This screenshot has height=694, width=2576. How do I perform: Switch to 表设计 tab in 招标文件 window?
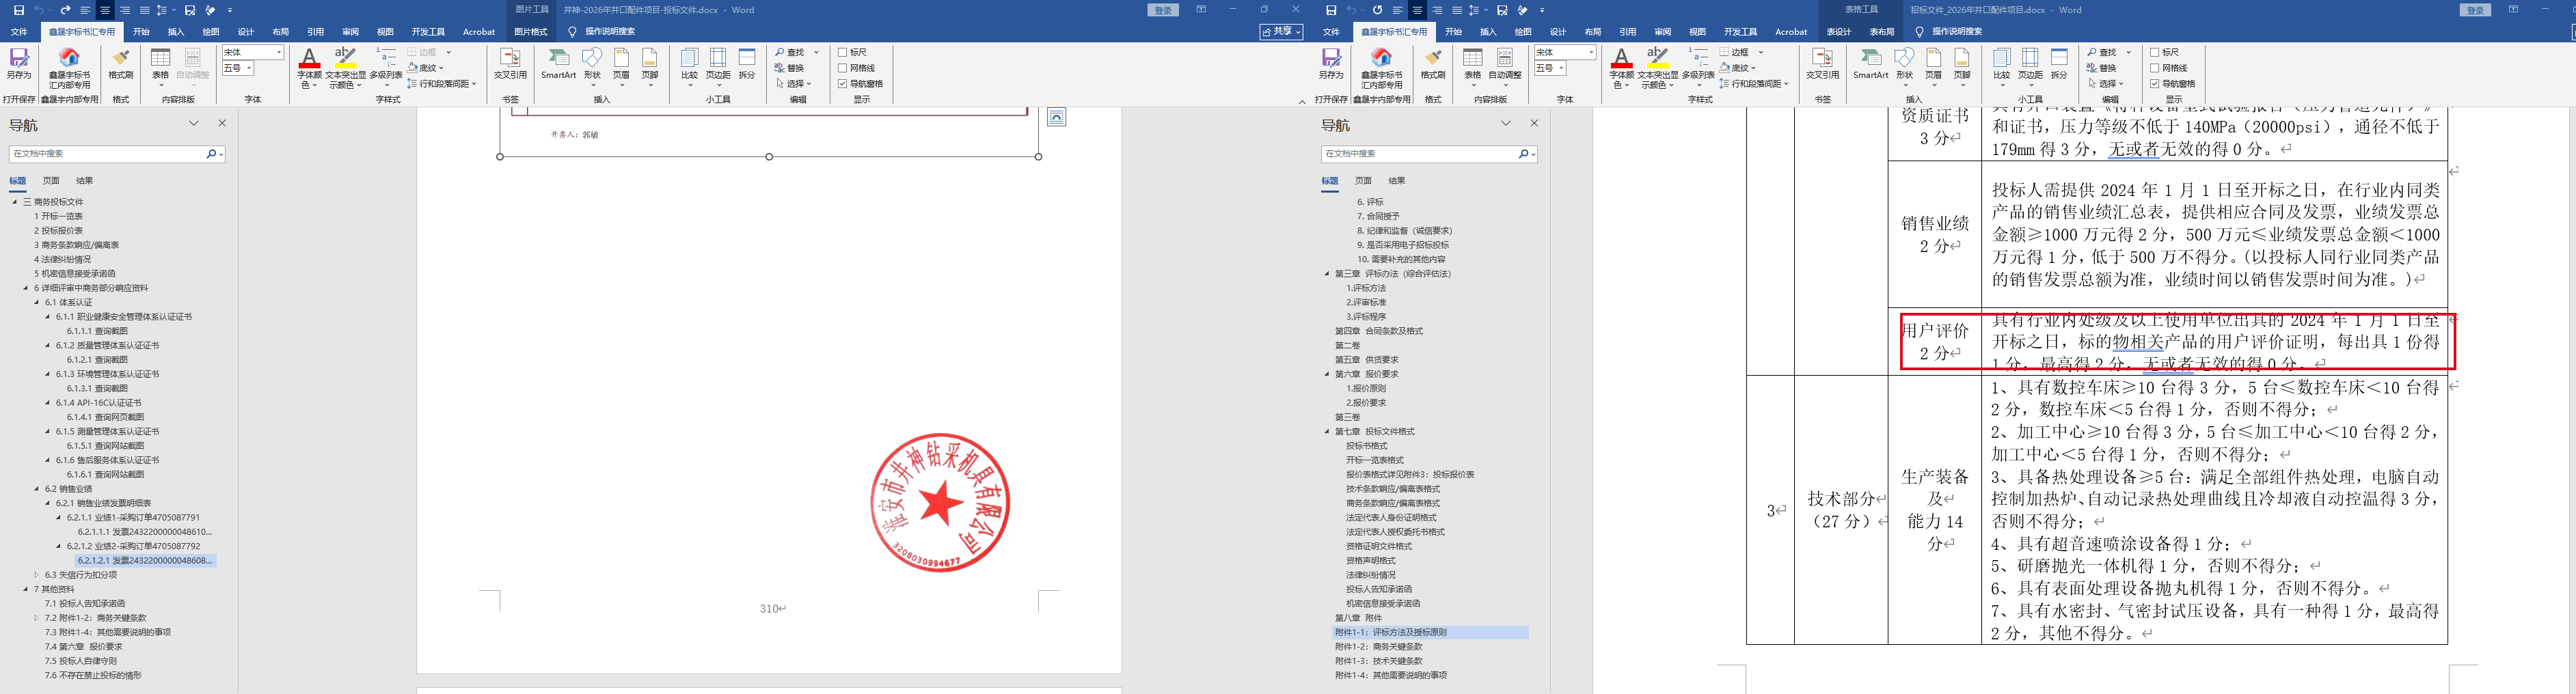[1839, 32]
